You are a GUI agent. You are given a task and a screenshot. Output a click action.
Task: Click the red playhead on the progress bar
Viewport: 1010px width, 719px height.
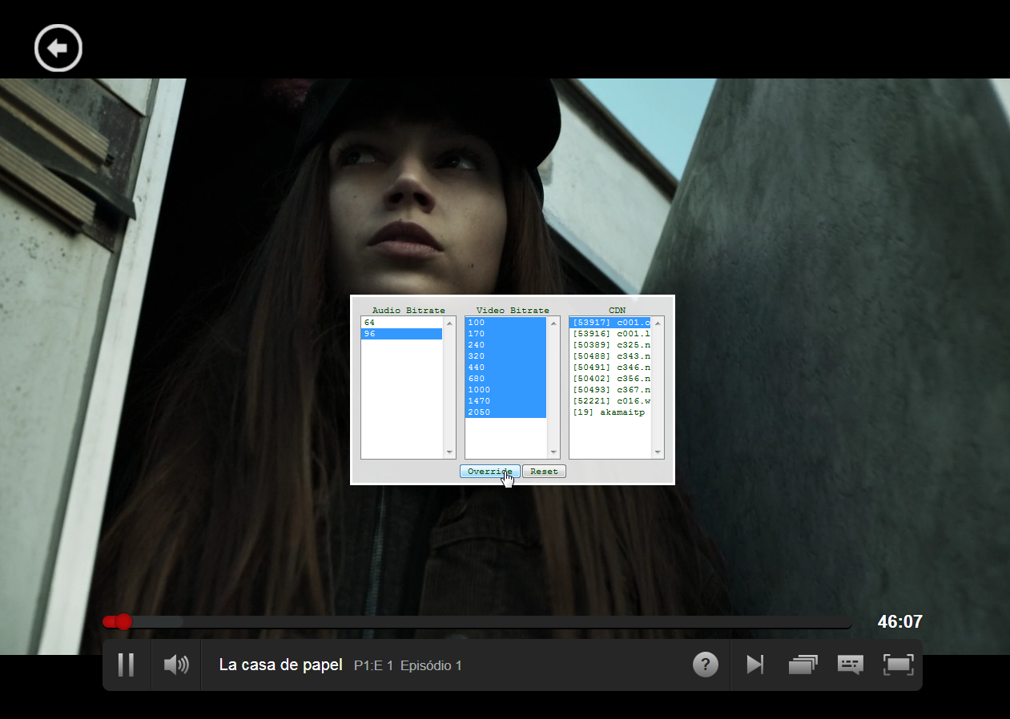123,621
